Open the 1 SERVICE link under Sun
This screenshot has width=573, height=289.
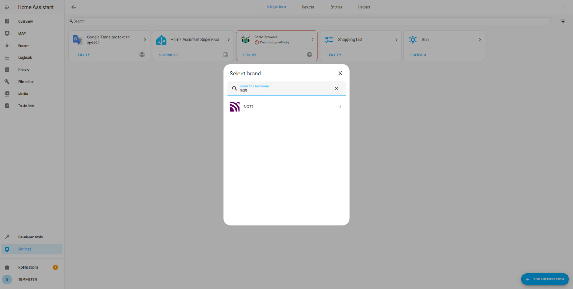click(418, 55)
